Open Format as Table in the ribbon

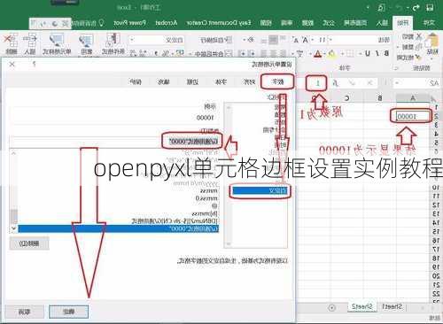[86, 44]
